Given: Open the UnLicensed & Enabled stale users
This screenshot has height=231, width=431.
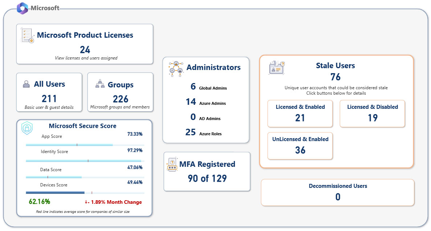Looking at the screenshot, I should click(300, 146).
